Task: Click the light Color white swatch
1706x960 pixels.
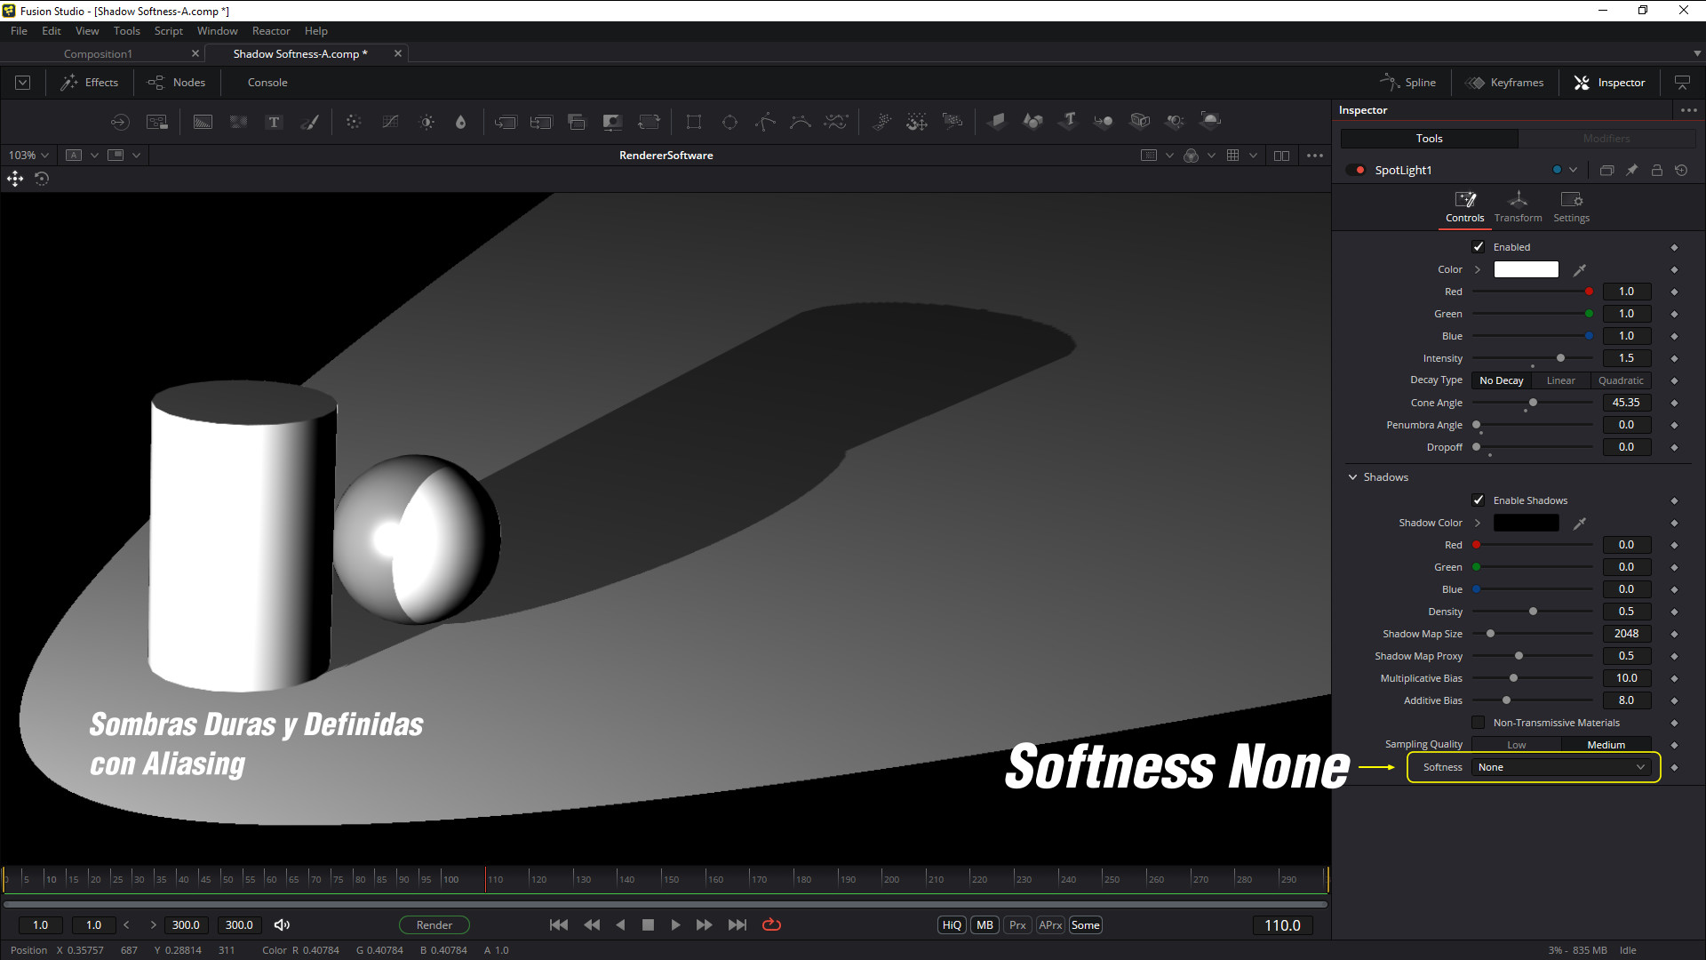Action: point(1526,269)
